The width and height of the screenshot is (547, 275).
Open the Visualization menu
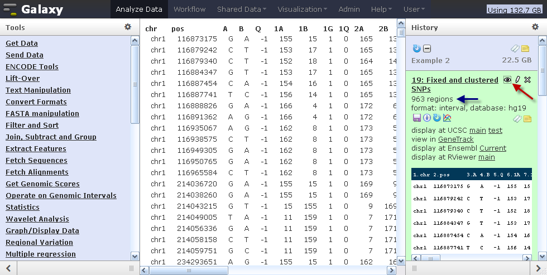(302, 9)
